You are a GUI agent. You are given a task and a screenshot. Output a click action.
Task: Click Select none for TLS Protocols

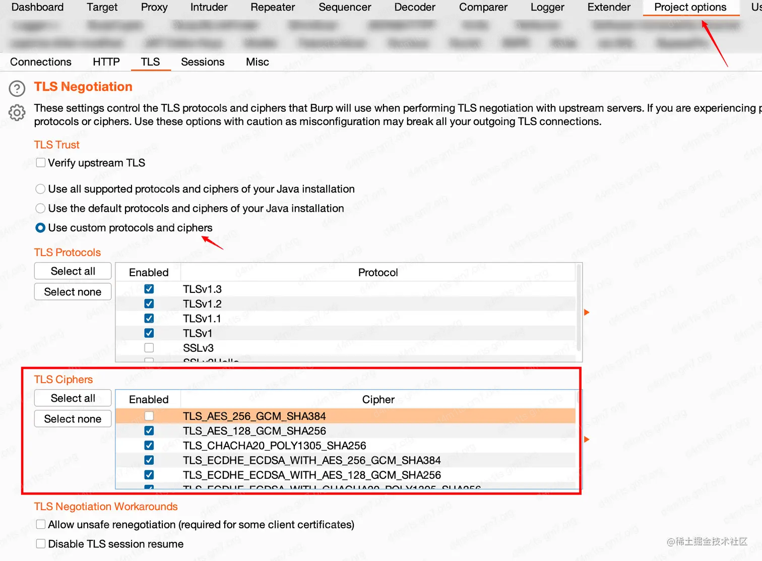[73, 292]
